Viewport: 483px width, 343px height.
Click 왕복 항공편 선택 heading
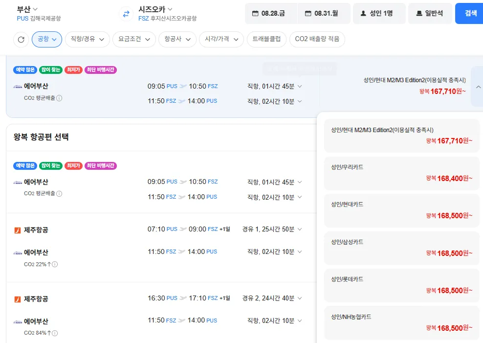click(x=41, y=137)
